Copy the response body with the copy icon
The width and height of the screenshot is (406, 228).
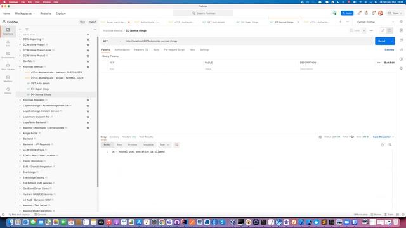pos(382,145)
